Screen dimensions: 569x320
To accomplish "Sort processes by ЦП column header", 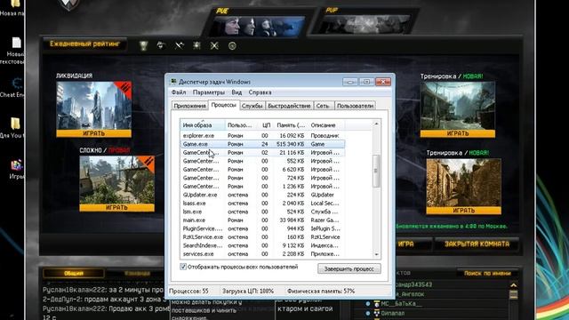I will coord(266,125).
